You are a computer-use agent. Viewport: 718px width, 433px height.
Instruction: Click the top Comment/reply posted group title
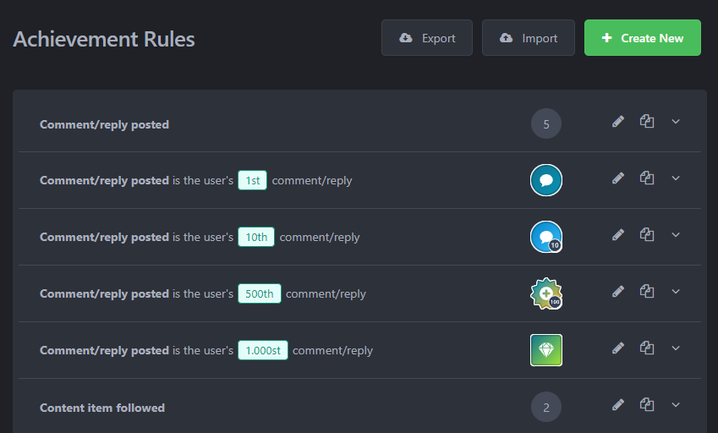pyautogui.click(x=104, y=124)
